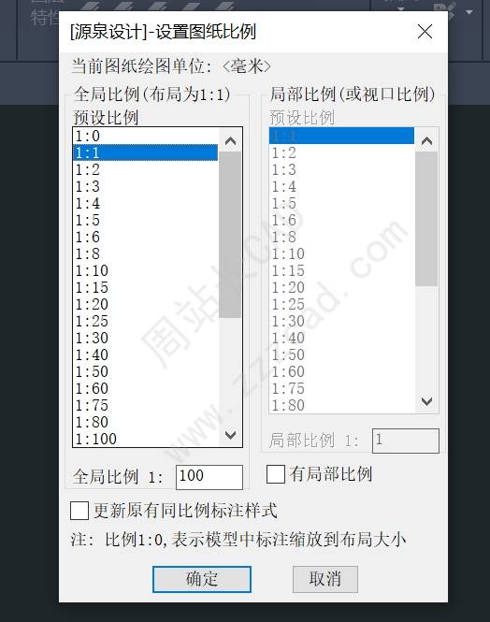
Task: Toggle 更新原有同比例标注样式 checkbox
Action: coord(79,510)
